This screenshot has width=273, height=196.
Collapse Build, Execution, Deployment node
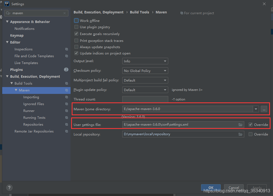(x=7, y=76)
